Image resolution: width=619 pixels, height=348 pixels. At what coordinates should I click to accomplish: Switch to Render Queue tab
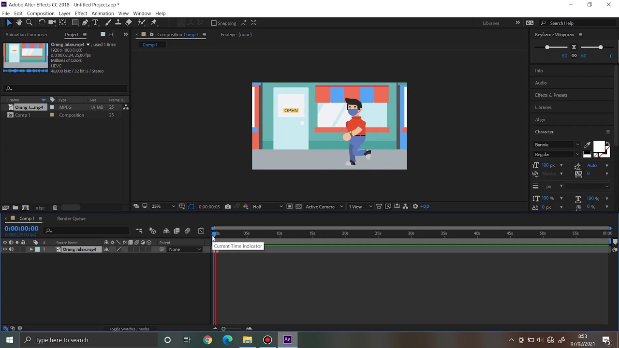coord(71,218)
